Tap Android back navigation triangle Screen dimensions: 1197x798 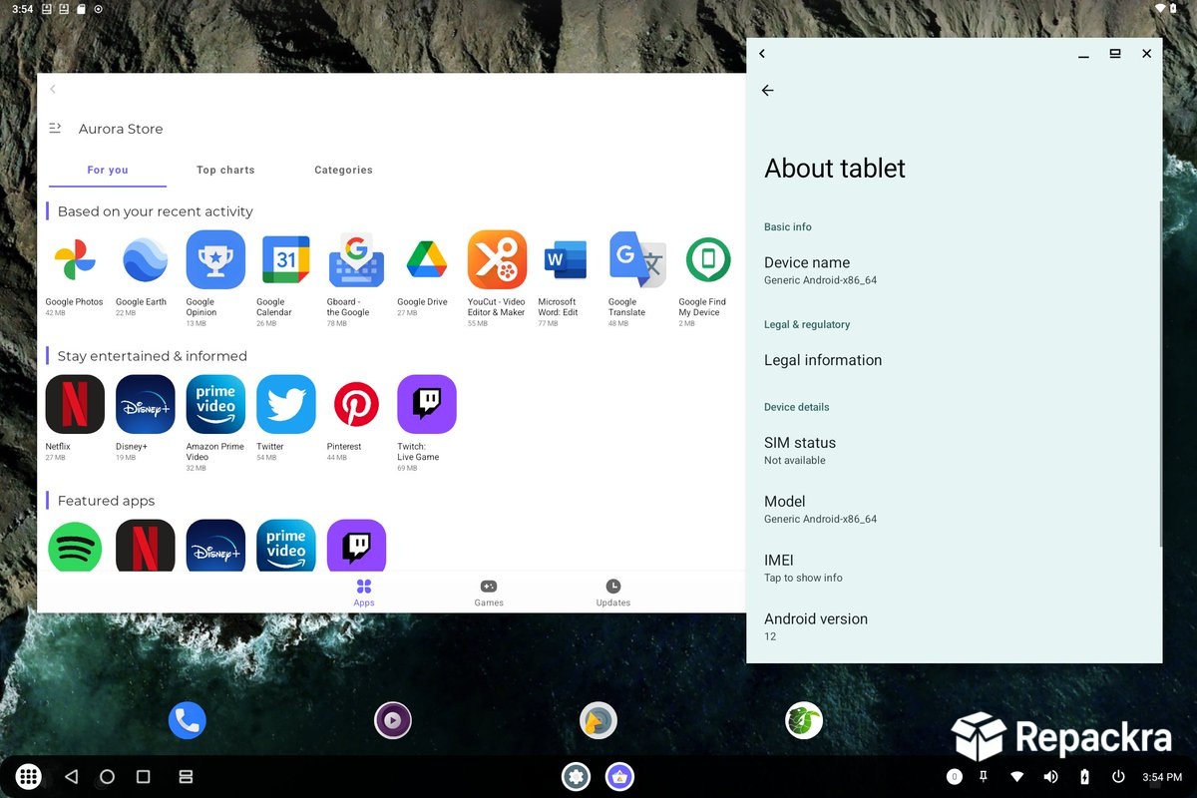(71, 776)
